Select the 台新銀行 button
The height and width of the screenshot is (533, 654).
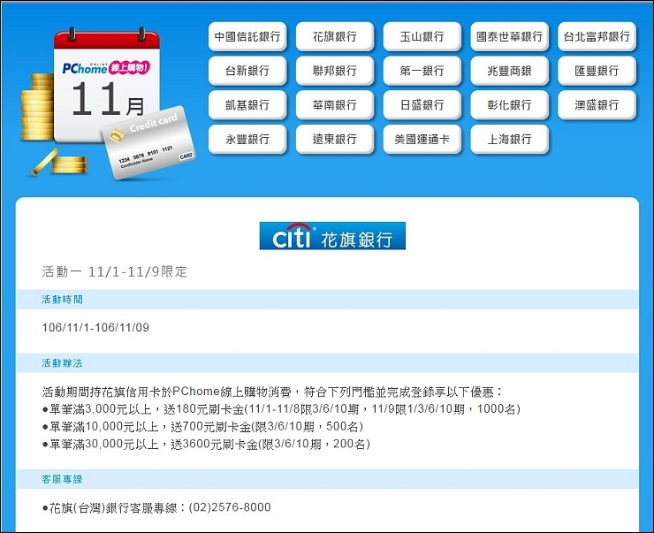(247, 71)
